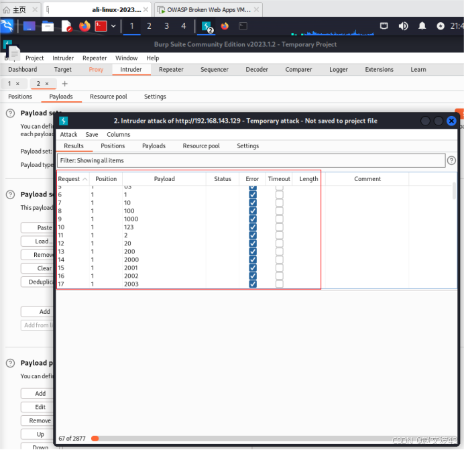Switch to workspace 2
The height and width of the screenshot is (450, 464).
[149, 26]
